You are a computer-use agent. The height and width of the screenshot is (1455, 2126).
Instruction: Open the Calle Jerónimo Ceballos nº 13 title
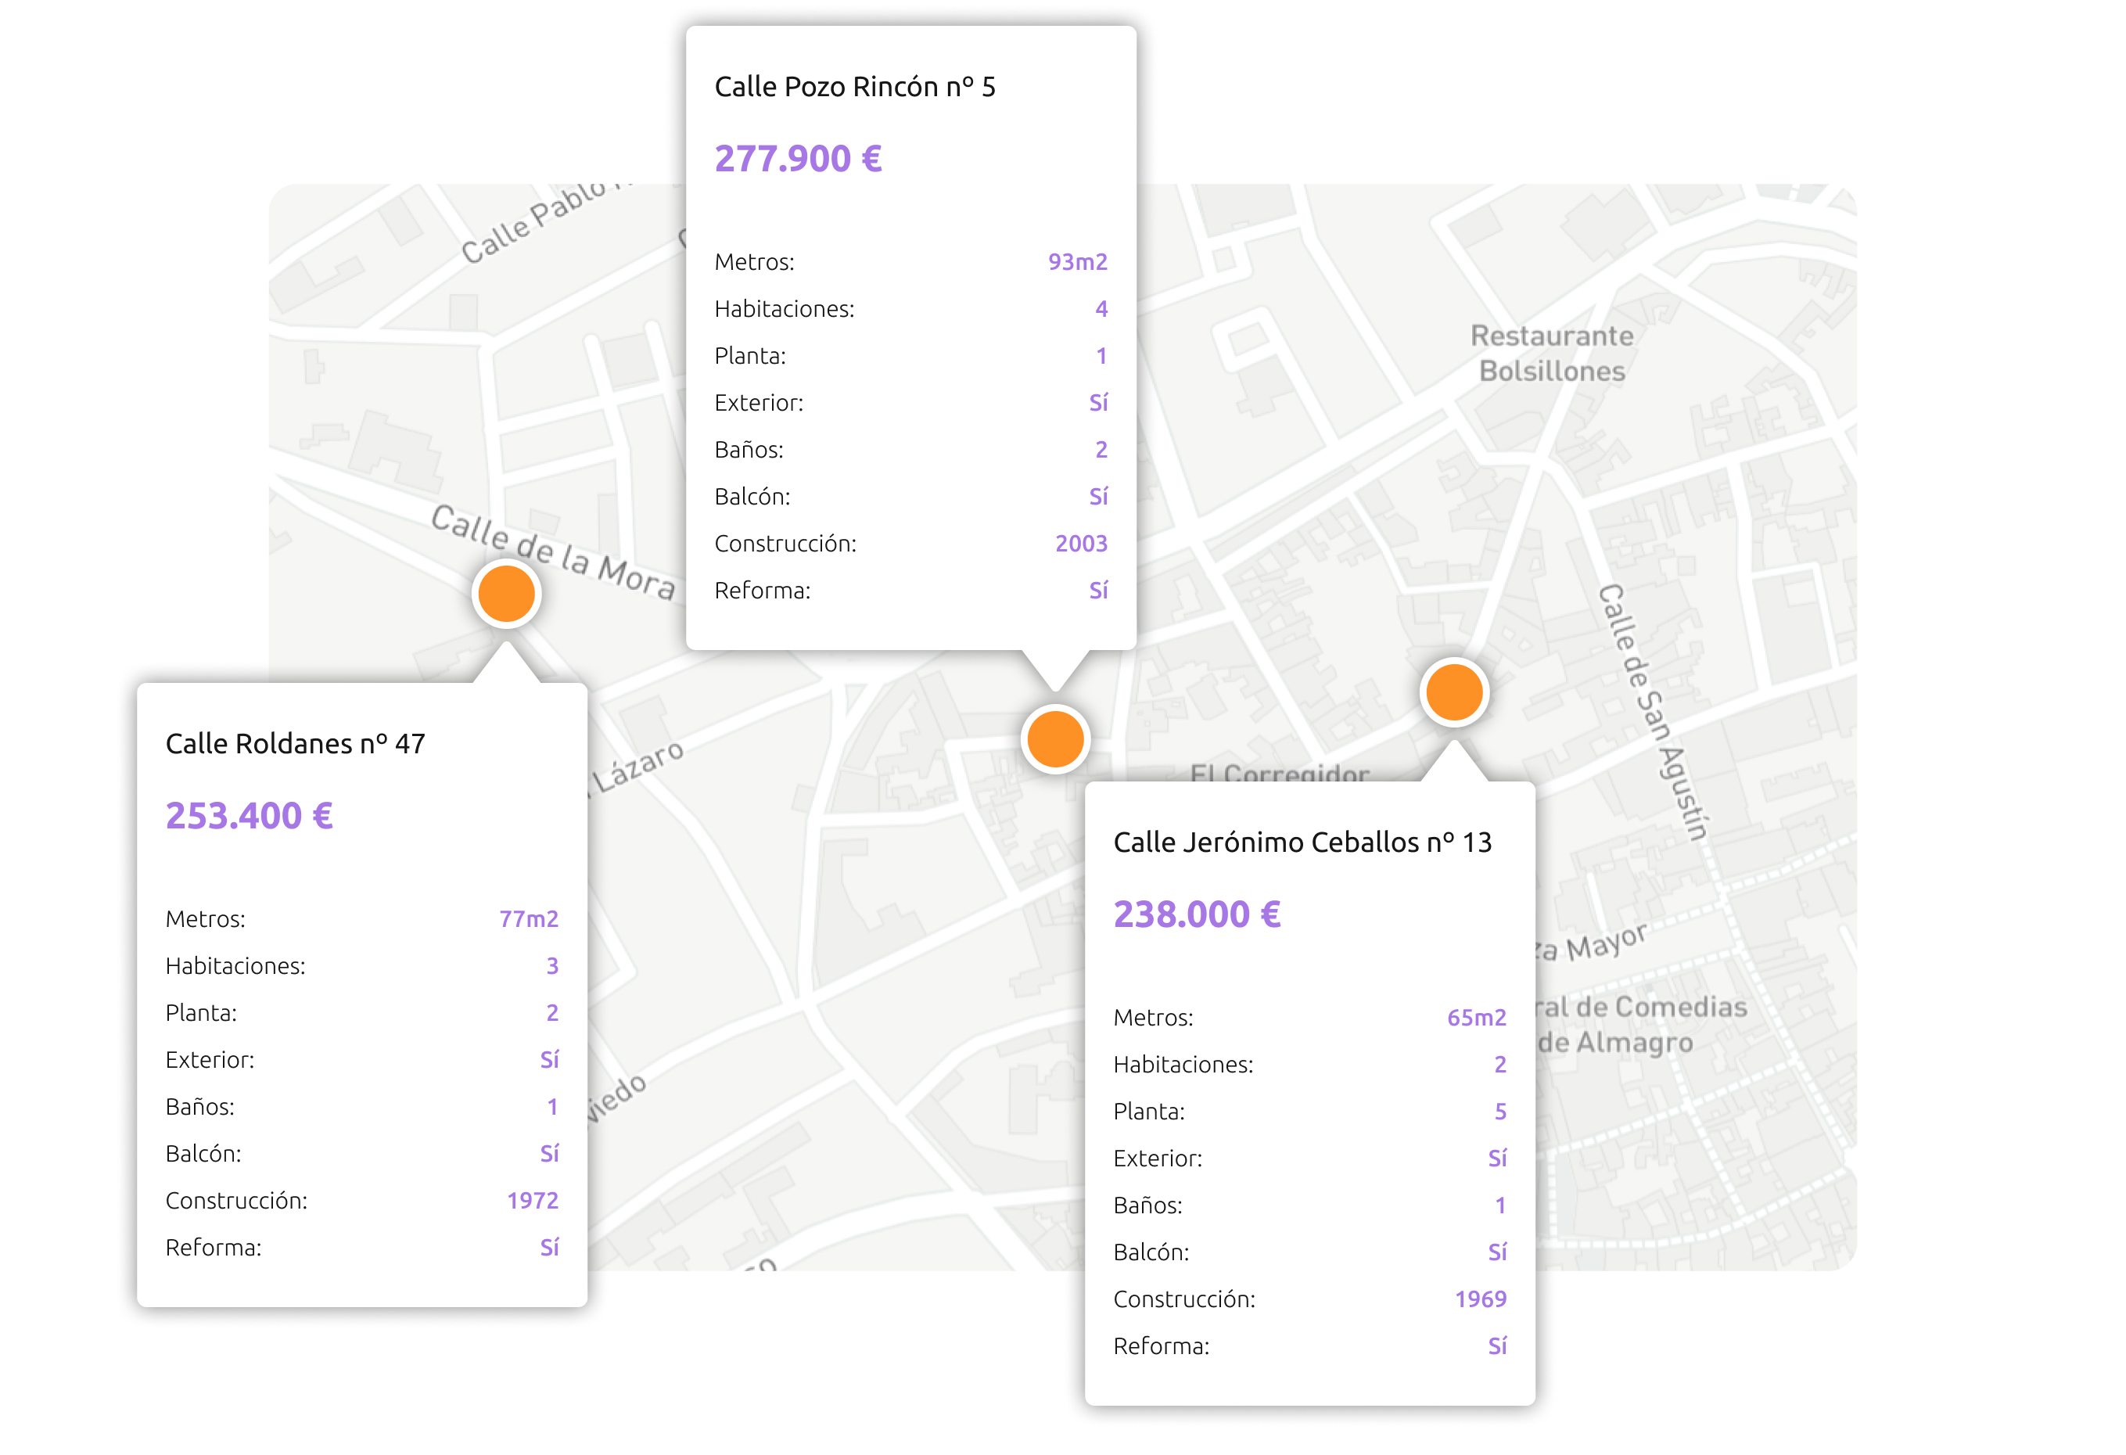(1302, 842)
